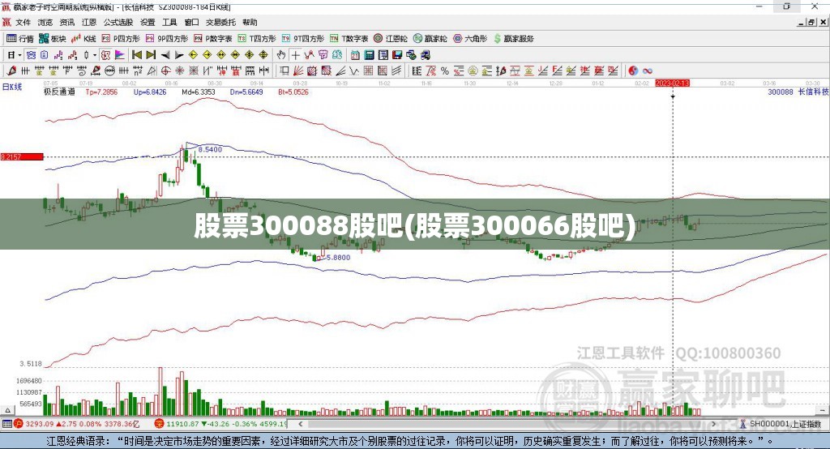Click the 板块 toolbar button
830x449 pixels.
[53, 38]
